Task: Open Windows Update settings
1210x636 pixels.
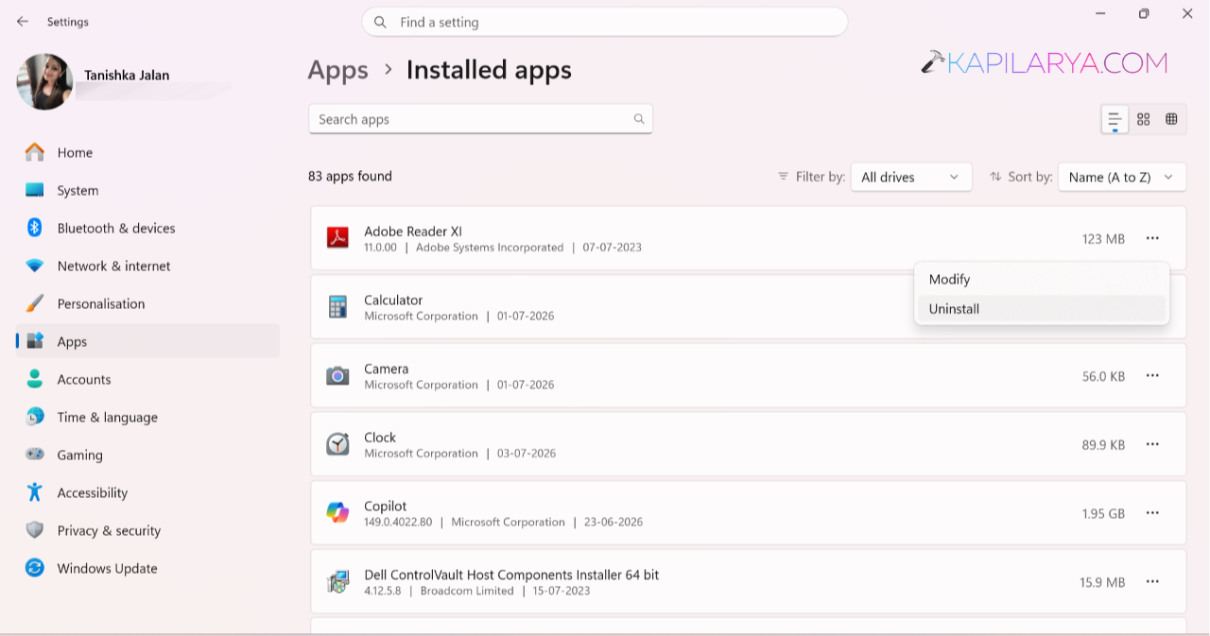Action: 148,568
